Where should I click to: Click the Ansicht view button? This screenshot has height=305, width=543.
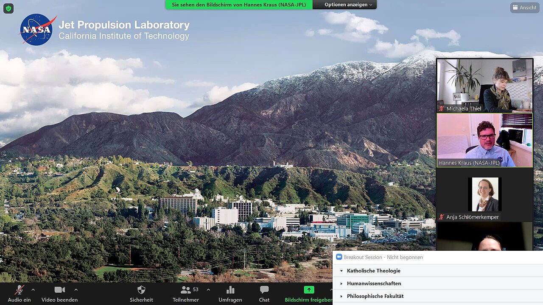(524, 8)
